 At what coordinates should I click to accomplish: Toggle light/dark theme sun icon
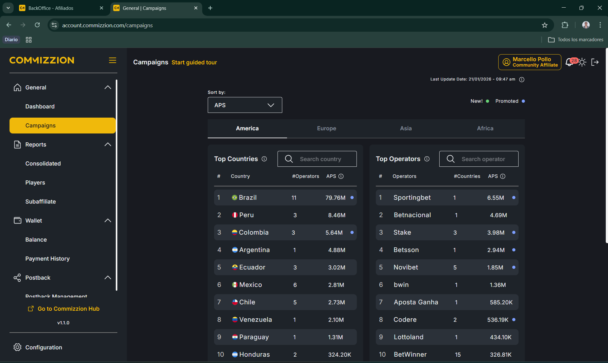582,62
